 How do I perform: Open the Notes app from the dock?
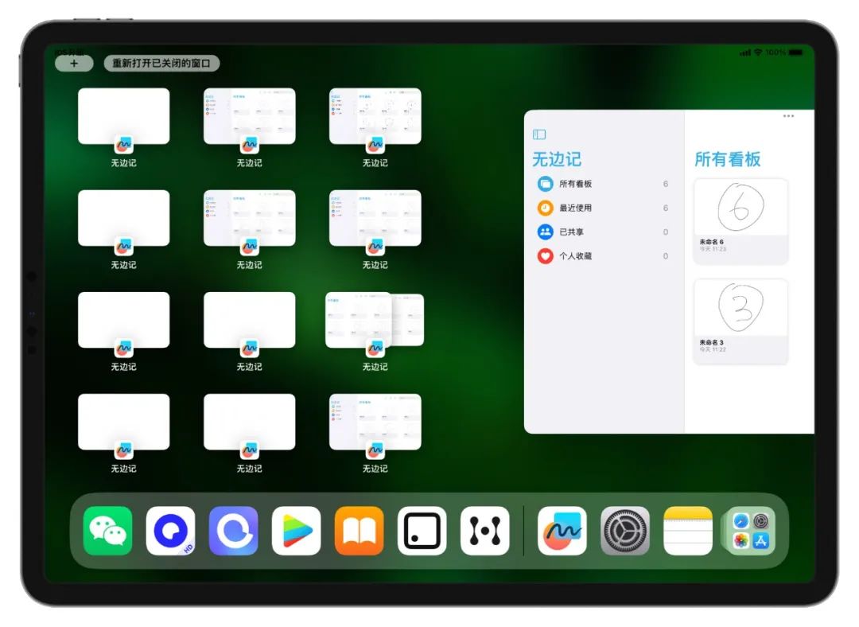[687, 530]
